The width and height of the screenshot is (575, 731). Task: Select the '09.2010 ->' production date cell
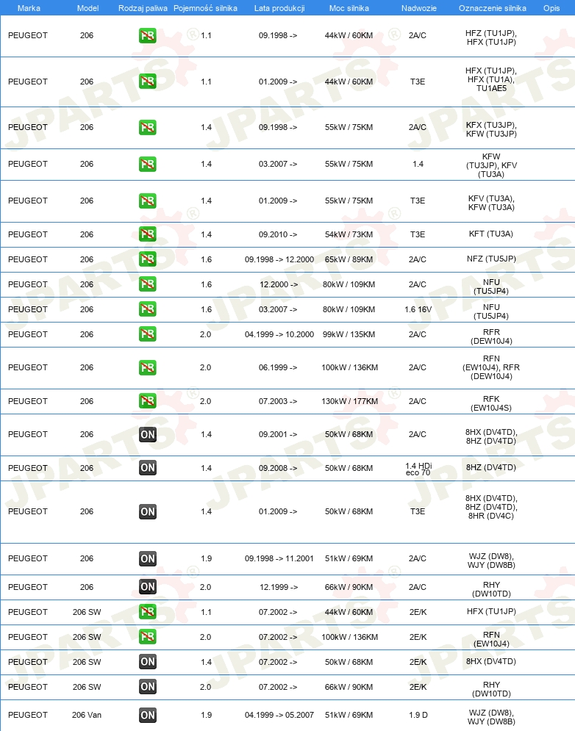click(278, 234)
